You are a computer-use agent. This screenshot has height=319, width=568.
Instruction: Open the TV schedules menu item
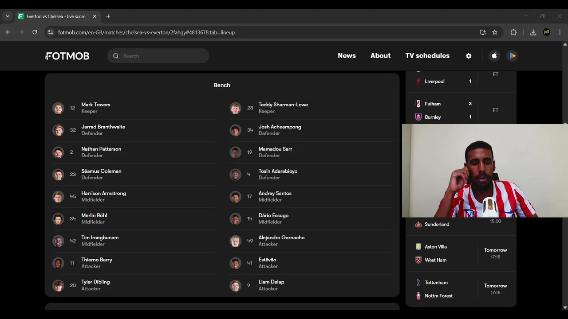tap(427, 56)
